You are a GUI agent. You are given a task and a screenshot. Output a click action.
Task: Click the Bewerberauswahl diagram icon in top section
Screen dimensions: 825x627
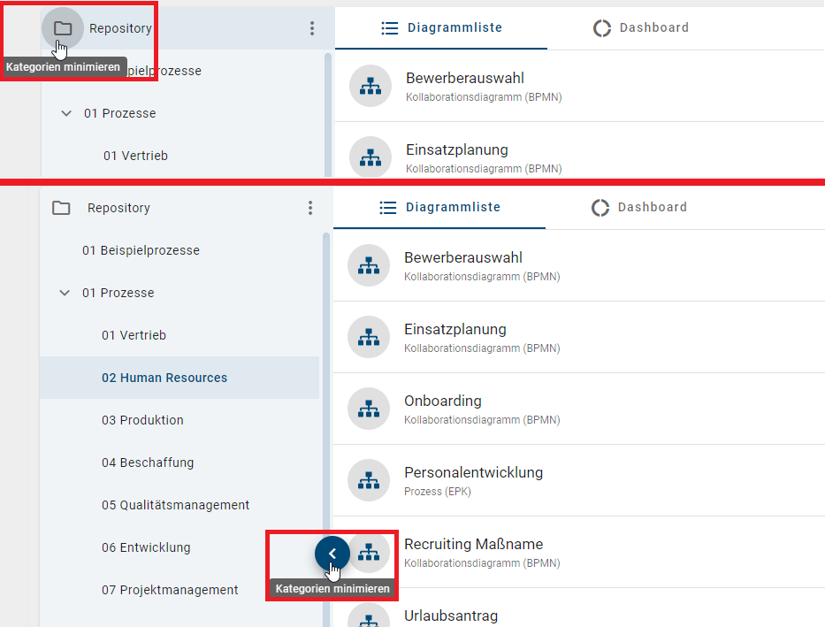(x=369, y=86)
